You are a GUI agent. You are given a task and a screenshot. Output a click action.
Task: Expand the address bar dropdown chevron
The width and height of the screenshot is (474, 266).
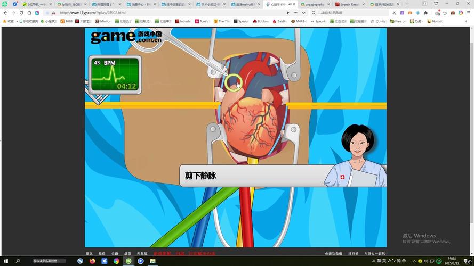coord(303,13)
